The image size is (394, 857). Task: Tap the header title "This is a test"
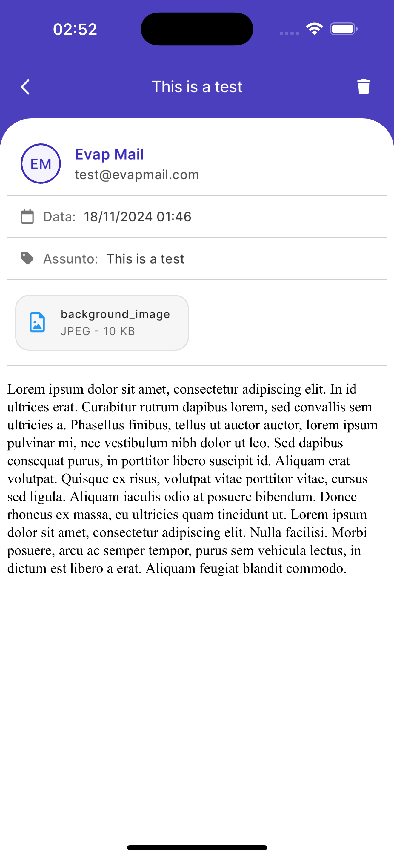coord(197,87)
